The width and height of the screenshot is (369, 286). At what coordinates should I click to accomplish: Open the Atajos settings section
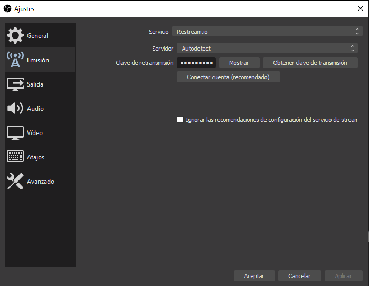40,157
